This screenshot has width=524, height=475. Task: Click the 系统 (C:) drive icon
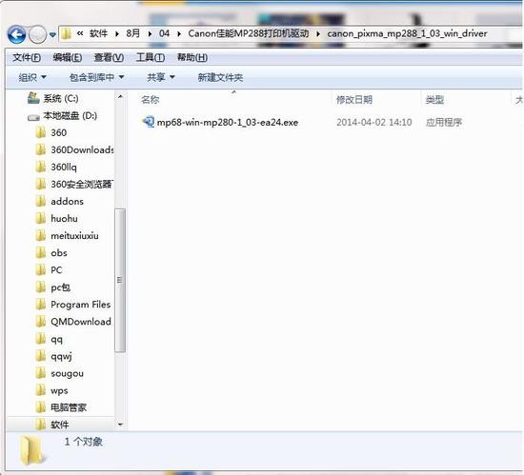point(33,98)
